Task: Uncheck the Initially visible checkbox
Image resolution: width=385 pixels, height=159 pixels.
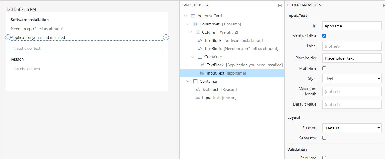Action: point(324,36)
